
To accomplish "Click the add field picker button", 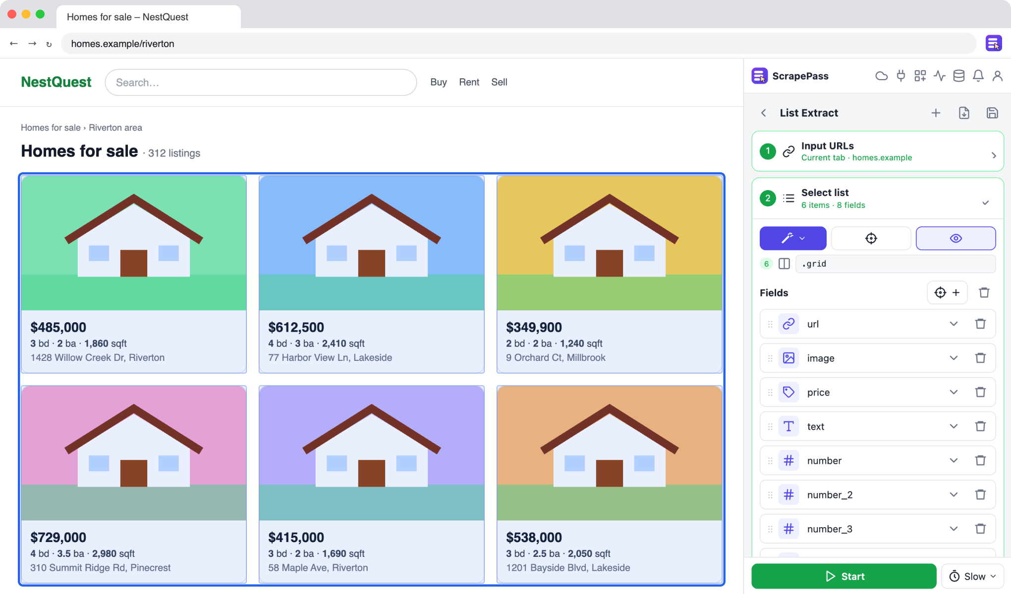I will coord(947,293).
